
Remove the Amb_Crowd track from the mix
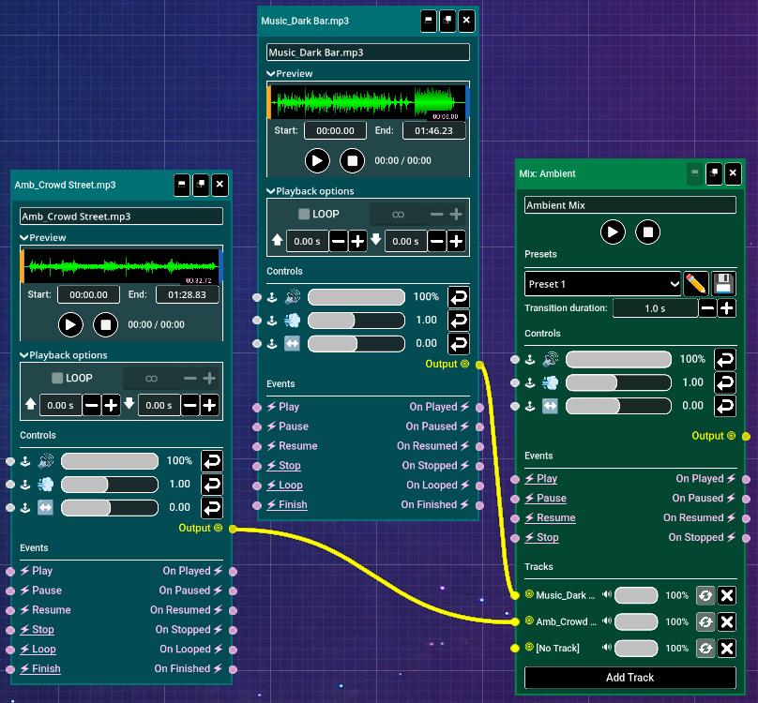(x=727, y=621)
